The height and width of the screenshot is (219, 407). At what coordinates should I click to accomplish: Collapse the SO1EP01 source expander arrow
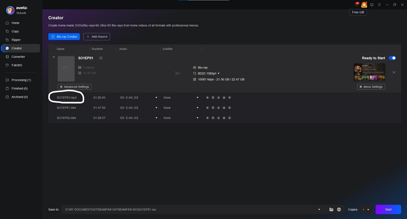tap(54, 57)
